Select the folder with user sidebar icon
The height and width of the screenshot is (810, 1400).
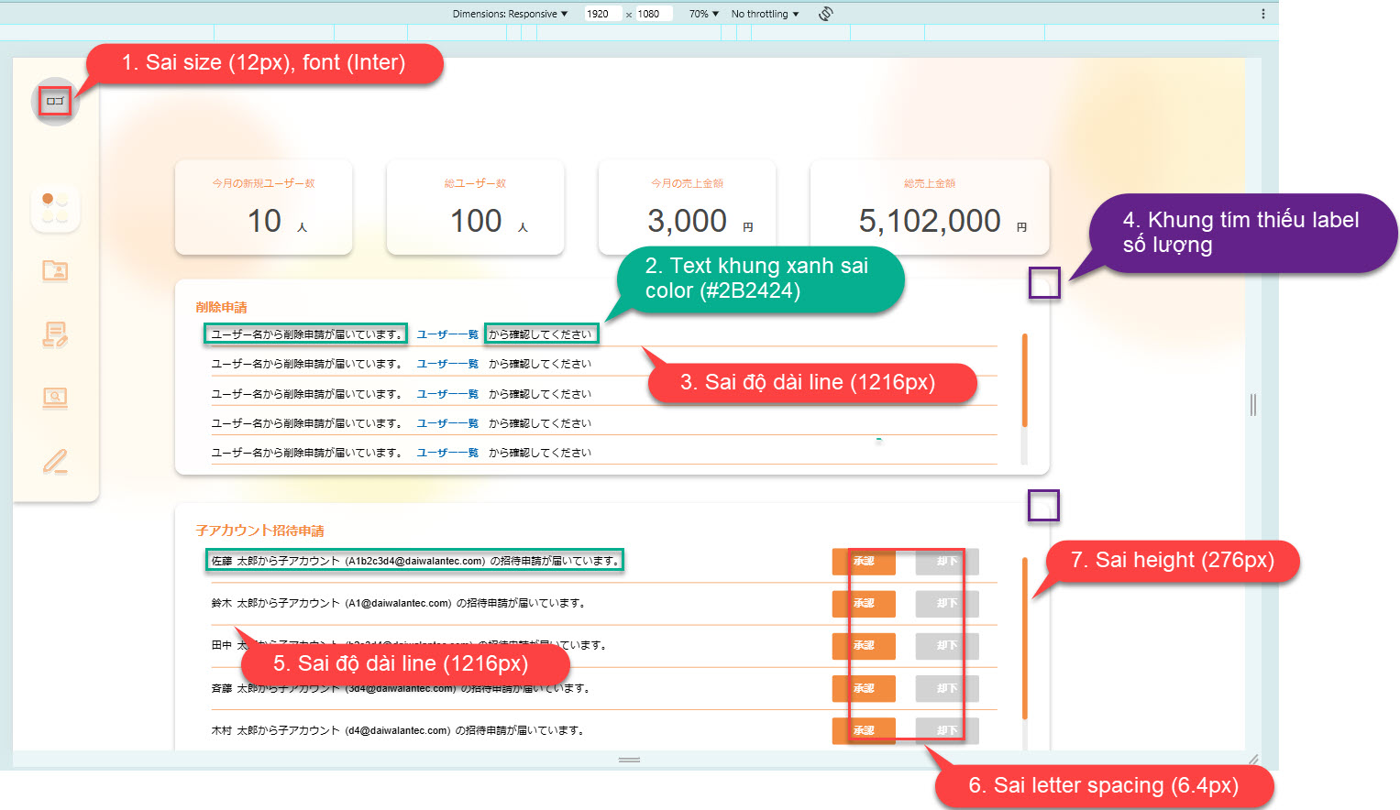click(55, 270)
